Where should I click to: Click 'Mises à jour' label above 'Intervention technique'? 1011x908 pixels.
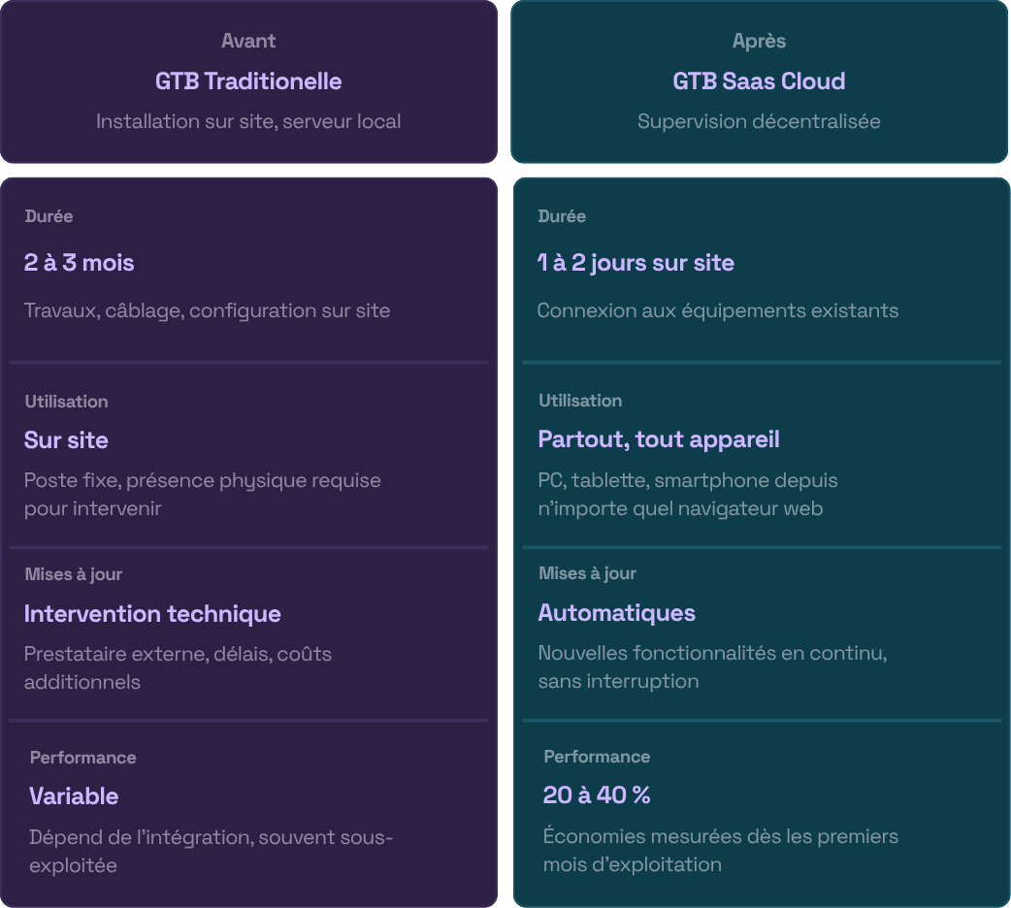click(x=74, y=574)
